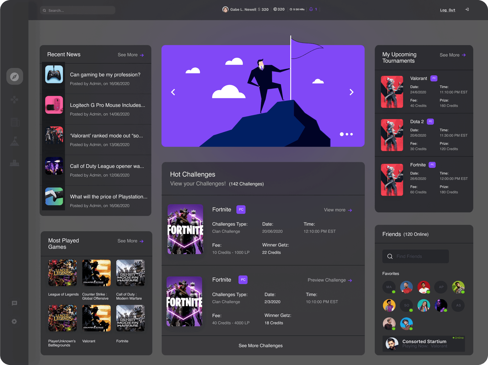The height and width of the screenshot is (365, 488).
Task: Open 'Can gaming be my profession?' article
Action: pos(105,75)
